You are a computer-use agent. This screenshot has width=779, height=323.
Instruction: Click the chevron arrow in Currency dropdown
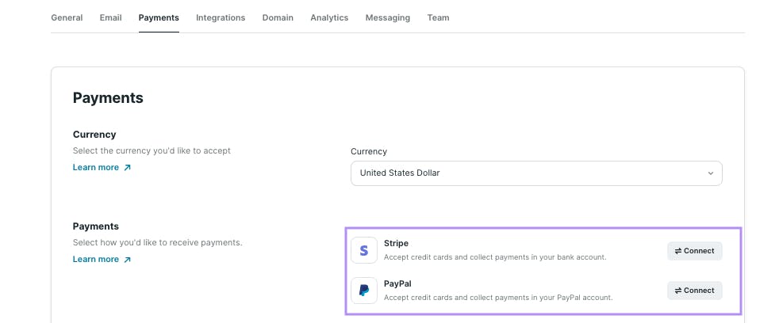711,173
